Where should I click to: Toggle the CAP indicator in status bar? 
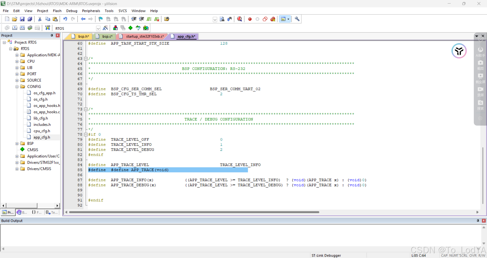pos(444,255)
